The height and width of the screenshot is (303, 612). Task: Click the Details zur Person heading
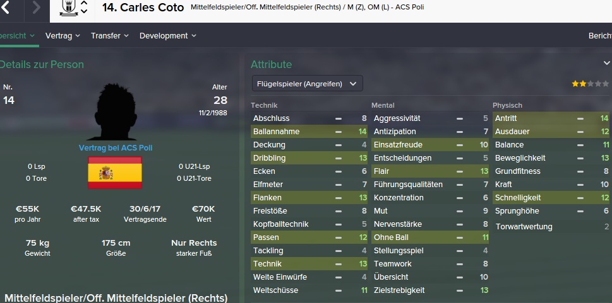tap(42, 64)
